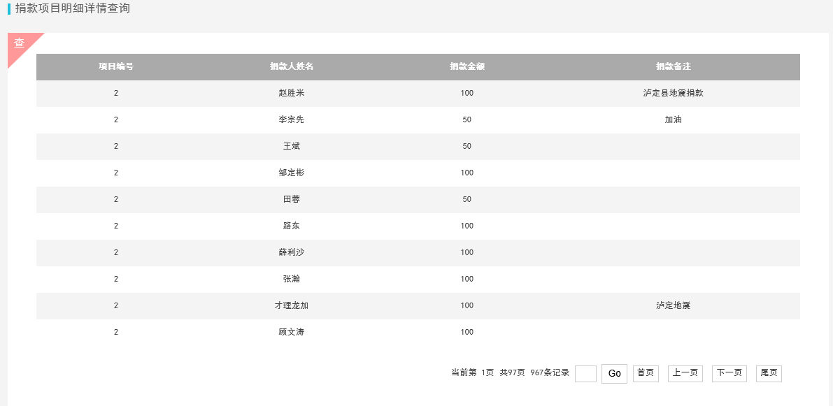Select donor name 顾文涛
The width and height of the screenshot is (833, 406).
coord(292,332)
